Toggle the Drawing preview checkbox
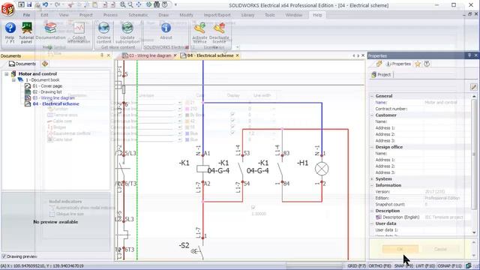Image resolution: width=480 pixels, height=270 pixels. 4,256
